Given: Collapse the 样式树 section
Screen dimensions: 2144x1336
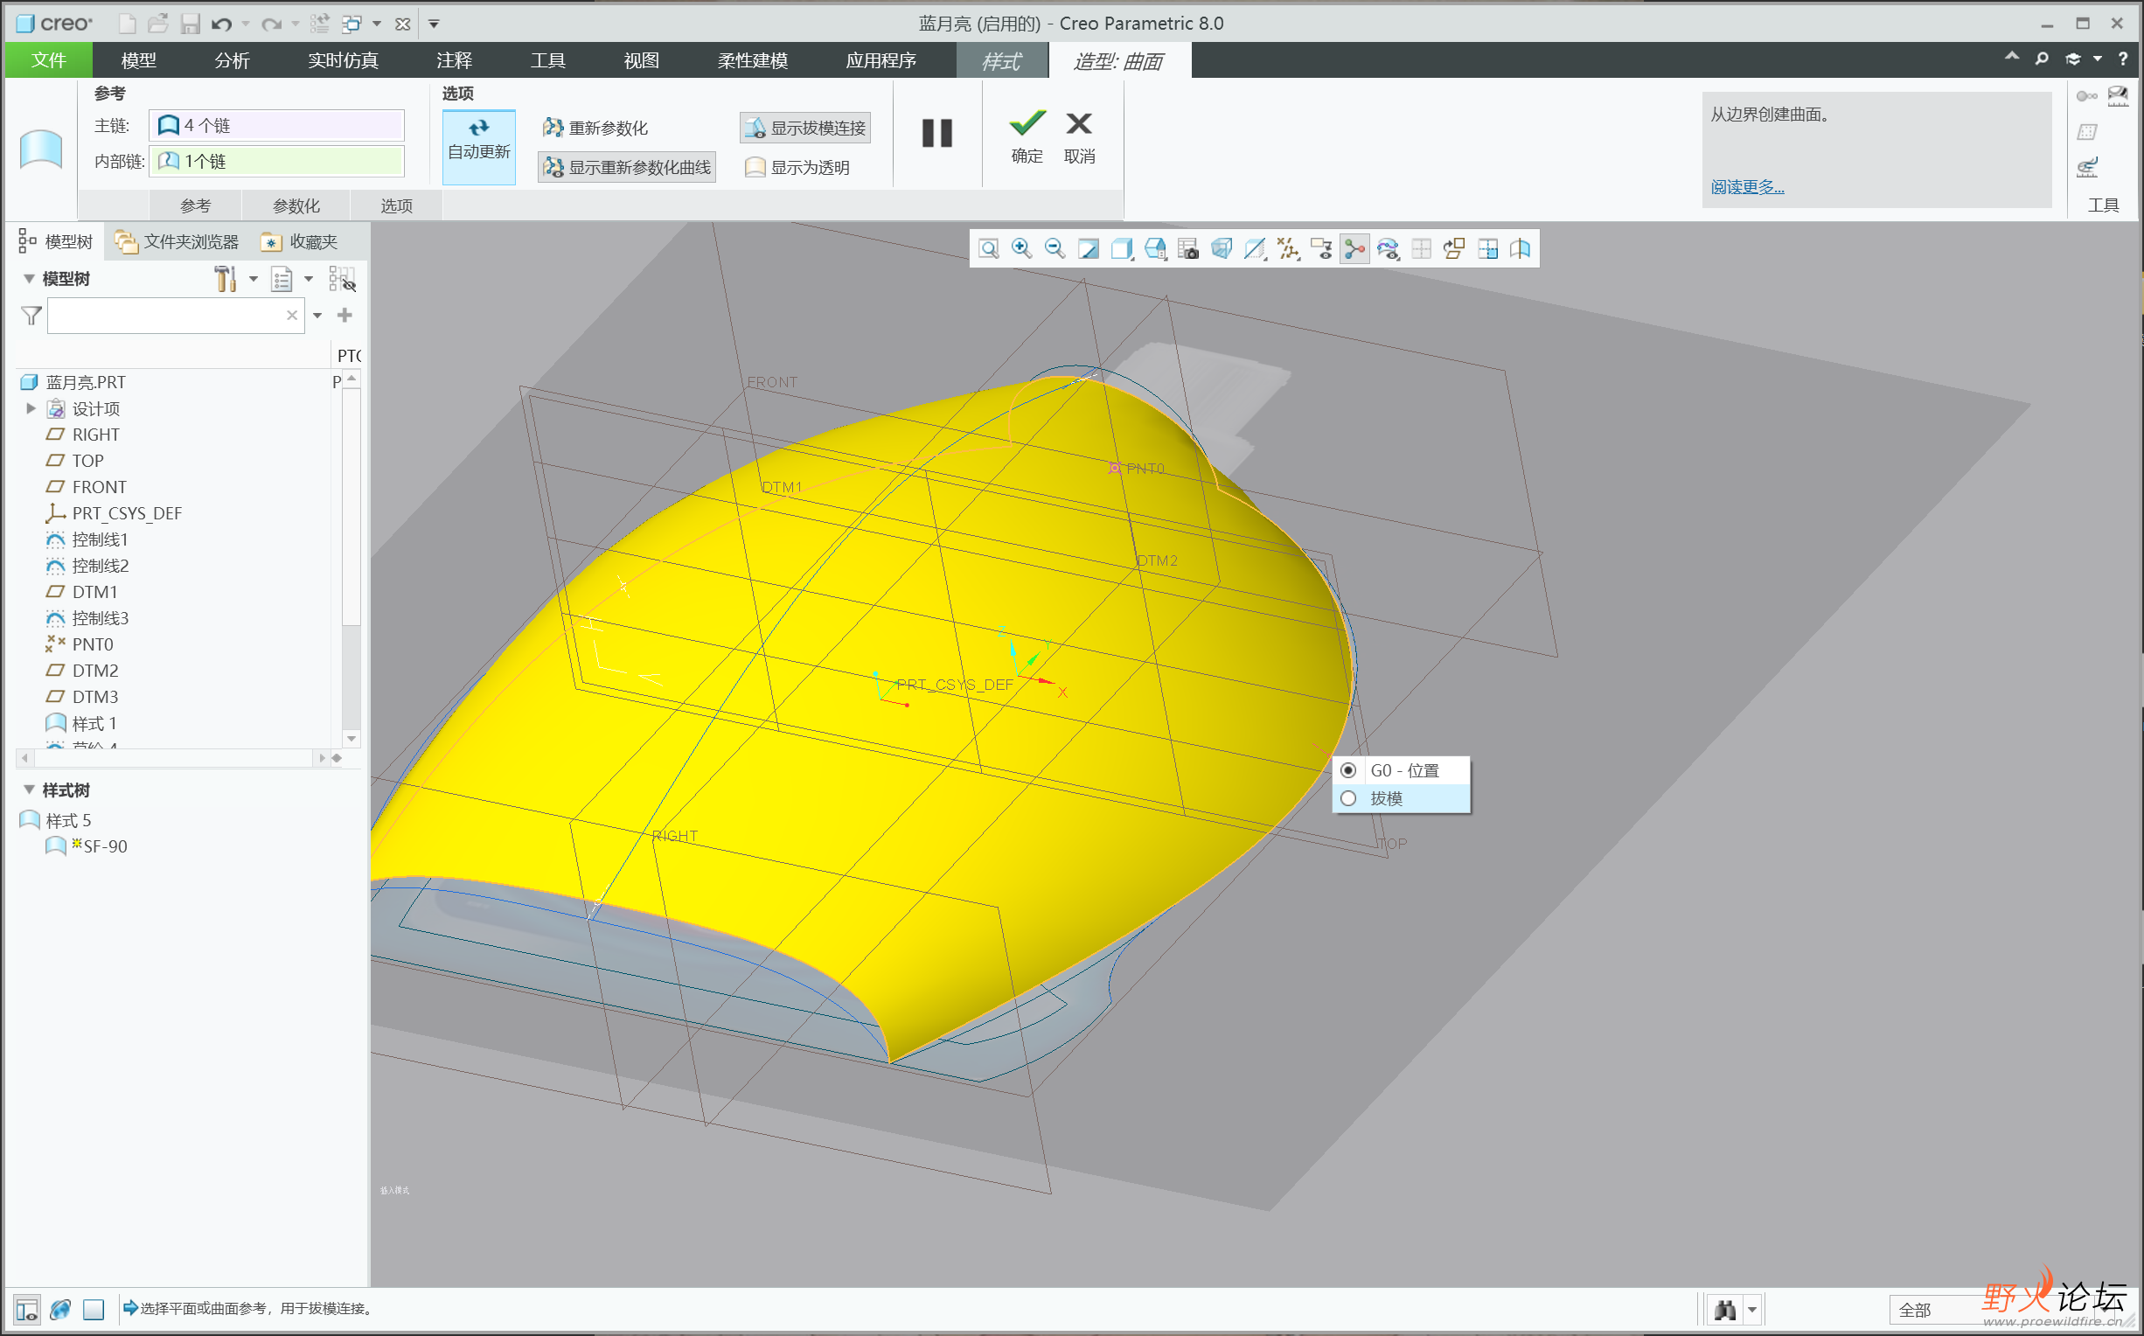Looking at the screenshot, I should pos(29,790).
